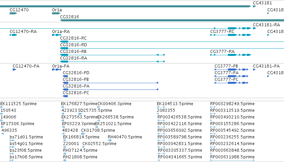
Task: Click the CG32816 gene label
Action: click(69, 17)
